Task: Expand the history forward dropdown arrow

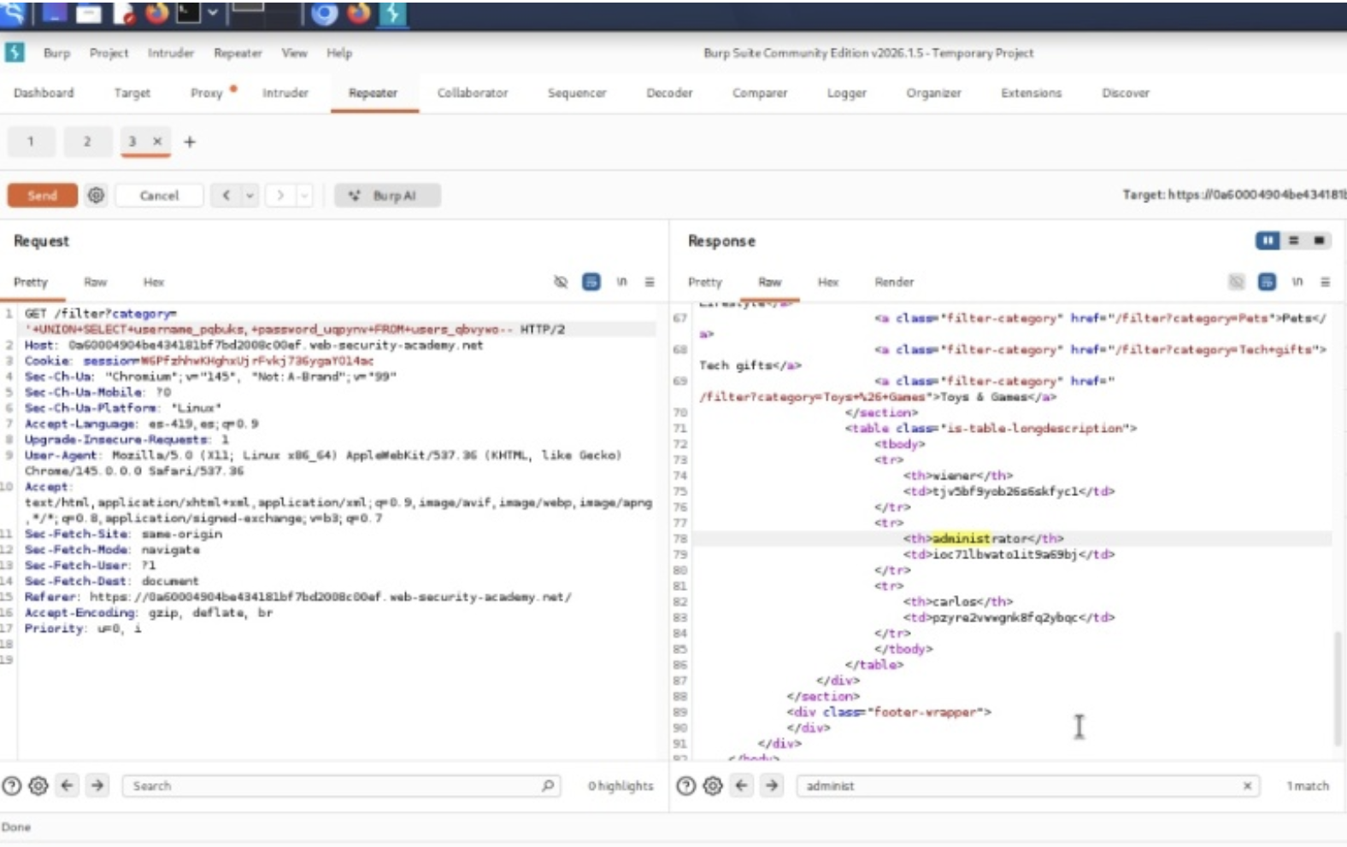Action: [304, 196]
